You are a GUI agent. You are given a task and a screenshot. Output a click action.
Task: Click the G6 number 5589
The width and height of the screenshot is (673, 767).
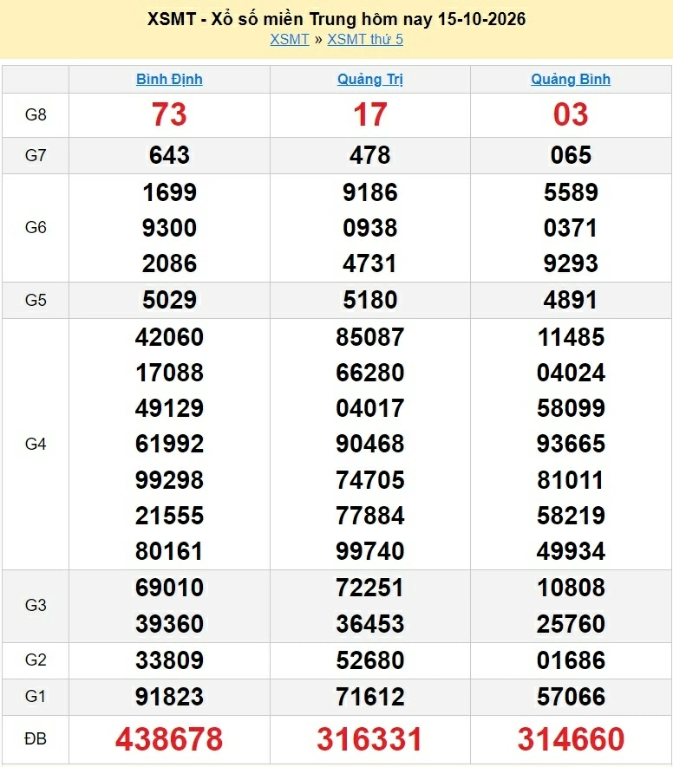coord(571,192)
